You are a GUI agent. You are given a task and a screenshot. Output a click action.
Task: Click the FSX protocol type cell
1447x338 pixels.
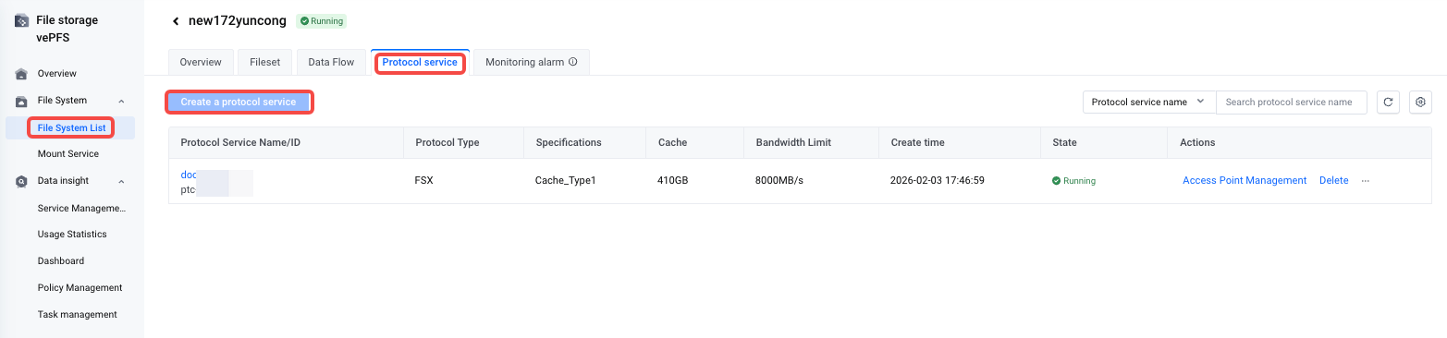coord(424,181)
